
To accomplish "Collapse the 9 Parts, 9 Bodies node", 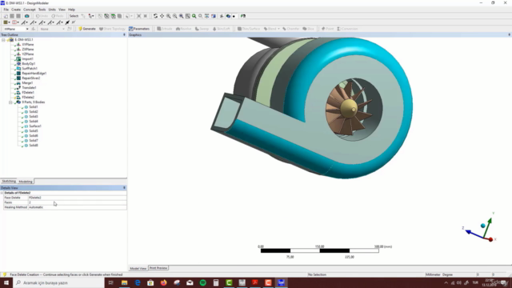I will click(10, 102).
